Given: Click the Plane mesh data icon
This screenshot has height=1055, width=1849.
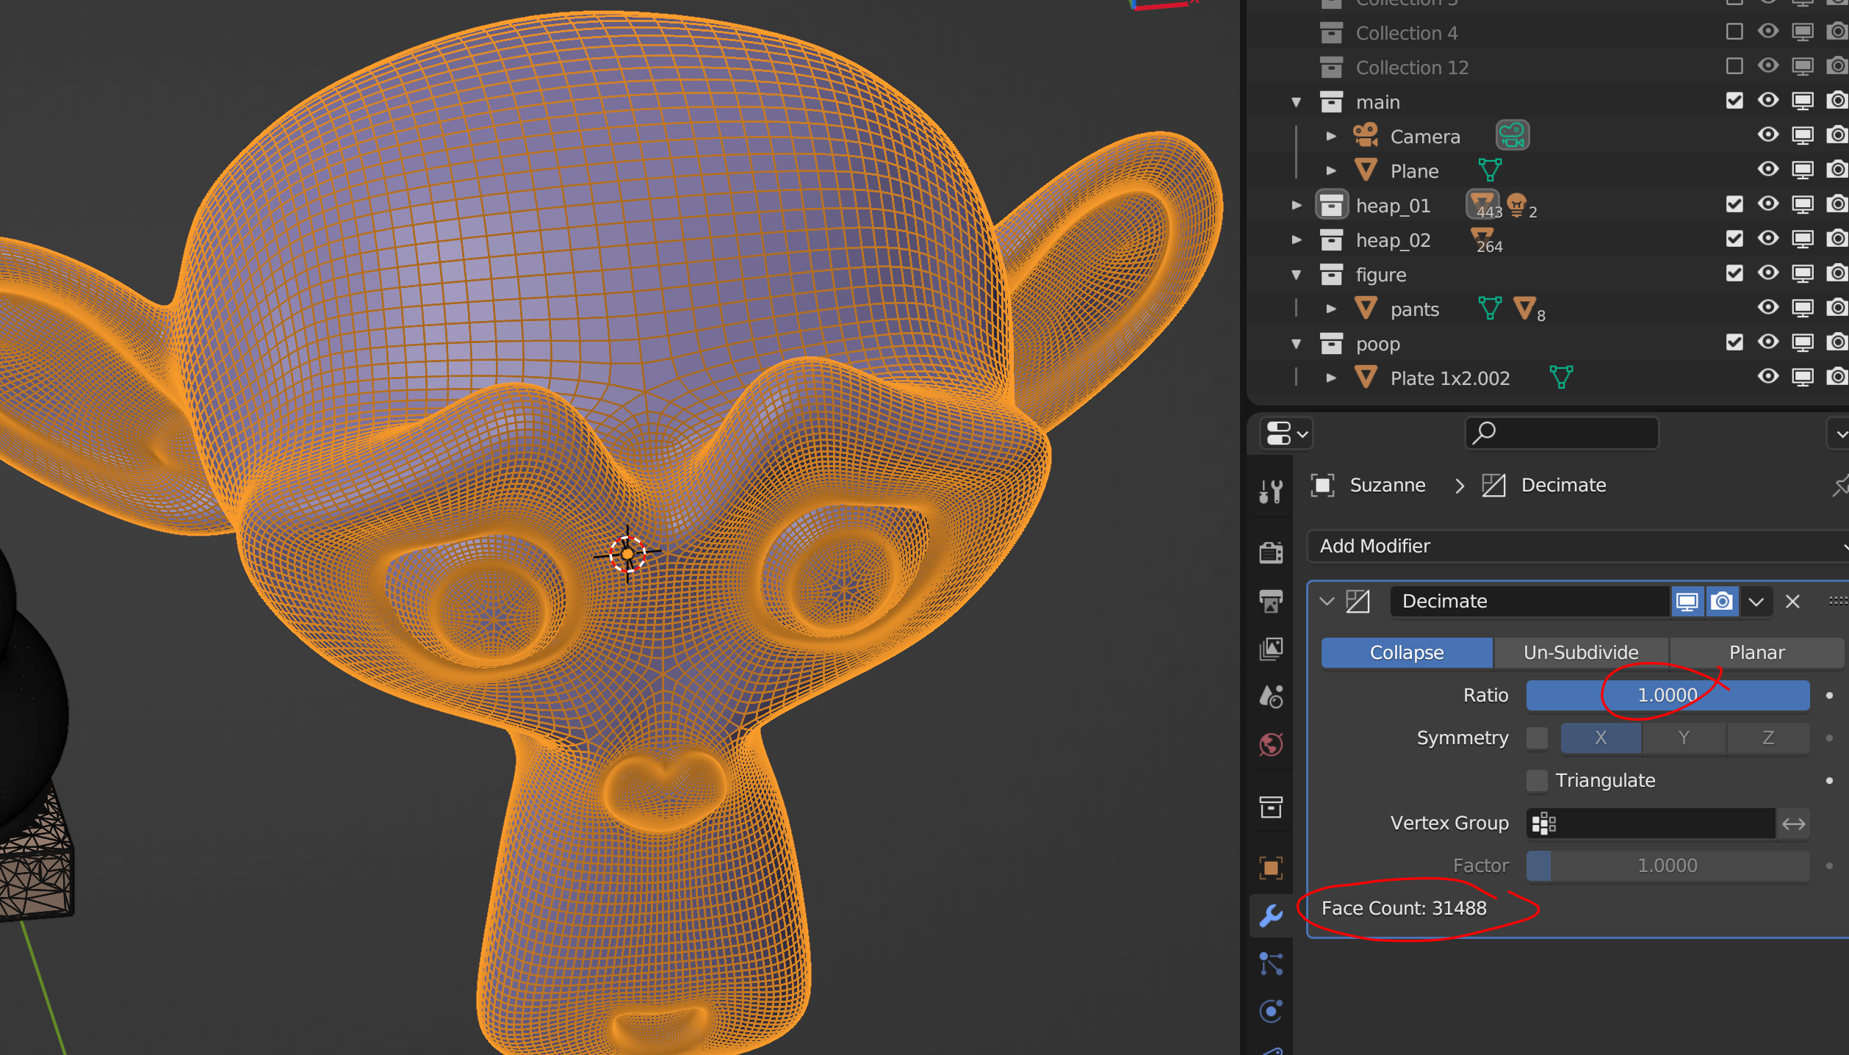Looking at the screenshot, I should click(x=1490, y=170).
